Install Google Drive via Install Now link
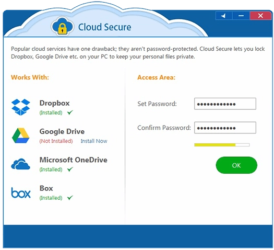 94,141
